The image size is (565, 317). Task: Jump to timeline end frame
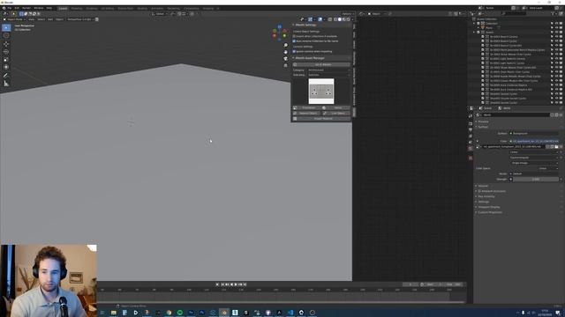tap(245, 284)
